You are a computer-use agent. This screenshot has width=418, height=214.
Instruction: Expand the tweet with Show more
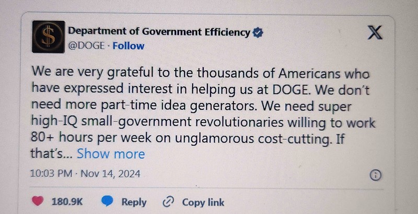tap(111, 154)
